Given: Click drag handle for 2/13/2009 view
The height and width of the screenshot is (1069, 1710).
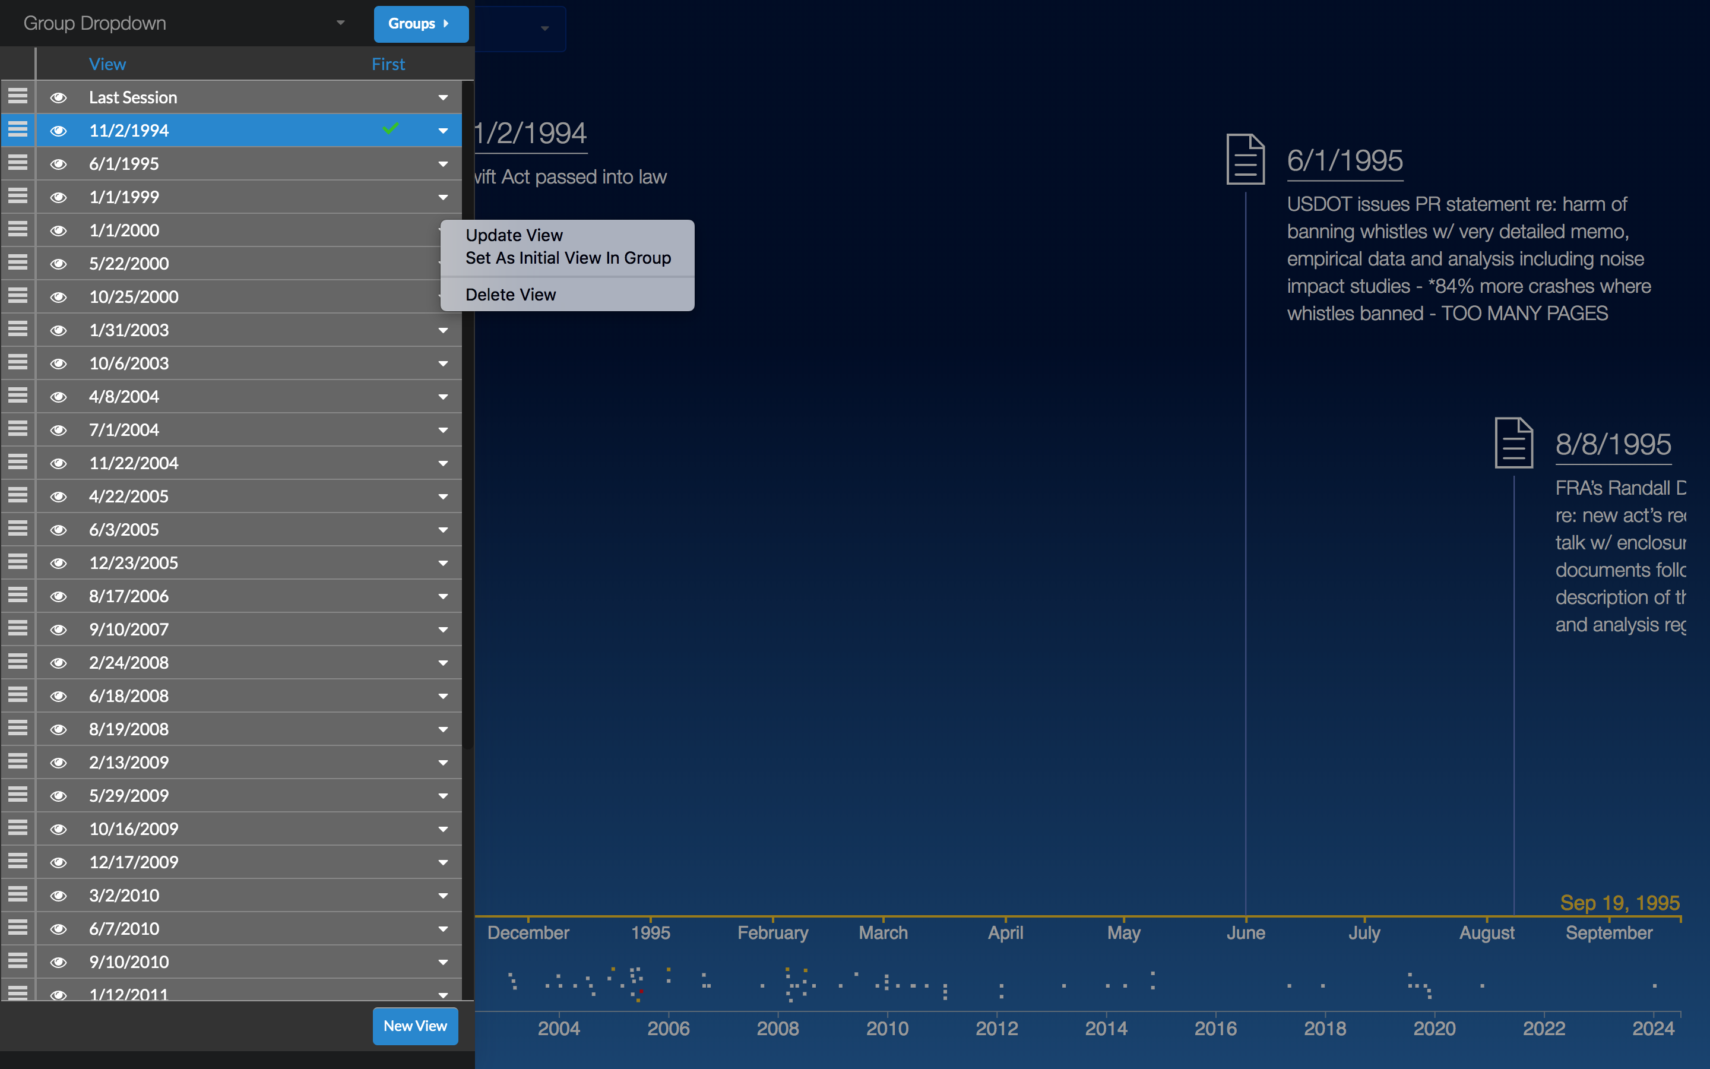Looking at the screenshot, I should coord(18,761).
